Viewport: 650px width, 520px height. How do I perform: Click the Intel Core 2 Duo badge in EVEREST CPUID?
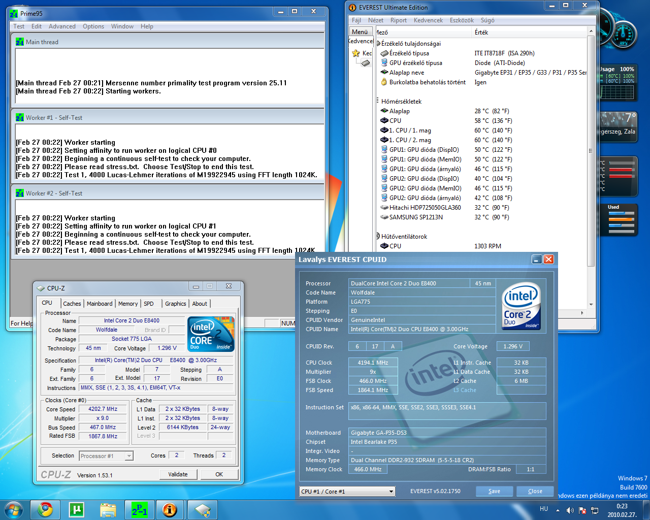[521, 306]
